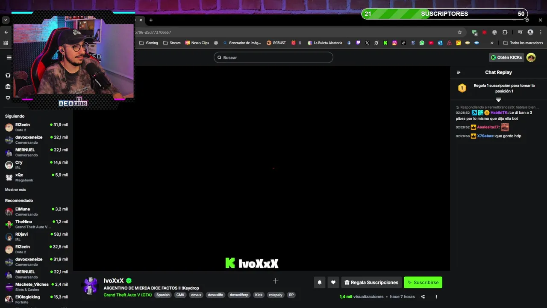This screenshot has width=547, height=308.
Task: Open ElMune recommended channel
Action: pos(36,211)
